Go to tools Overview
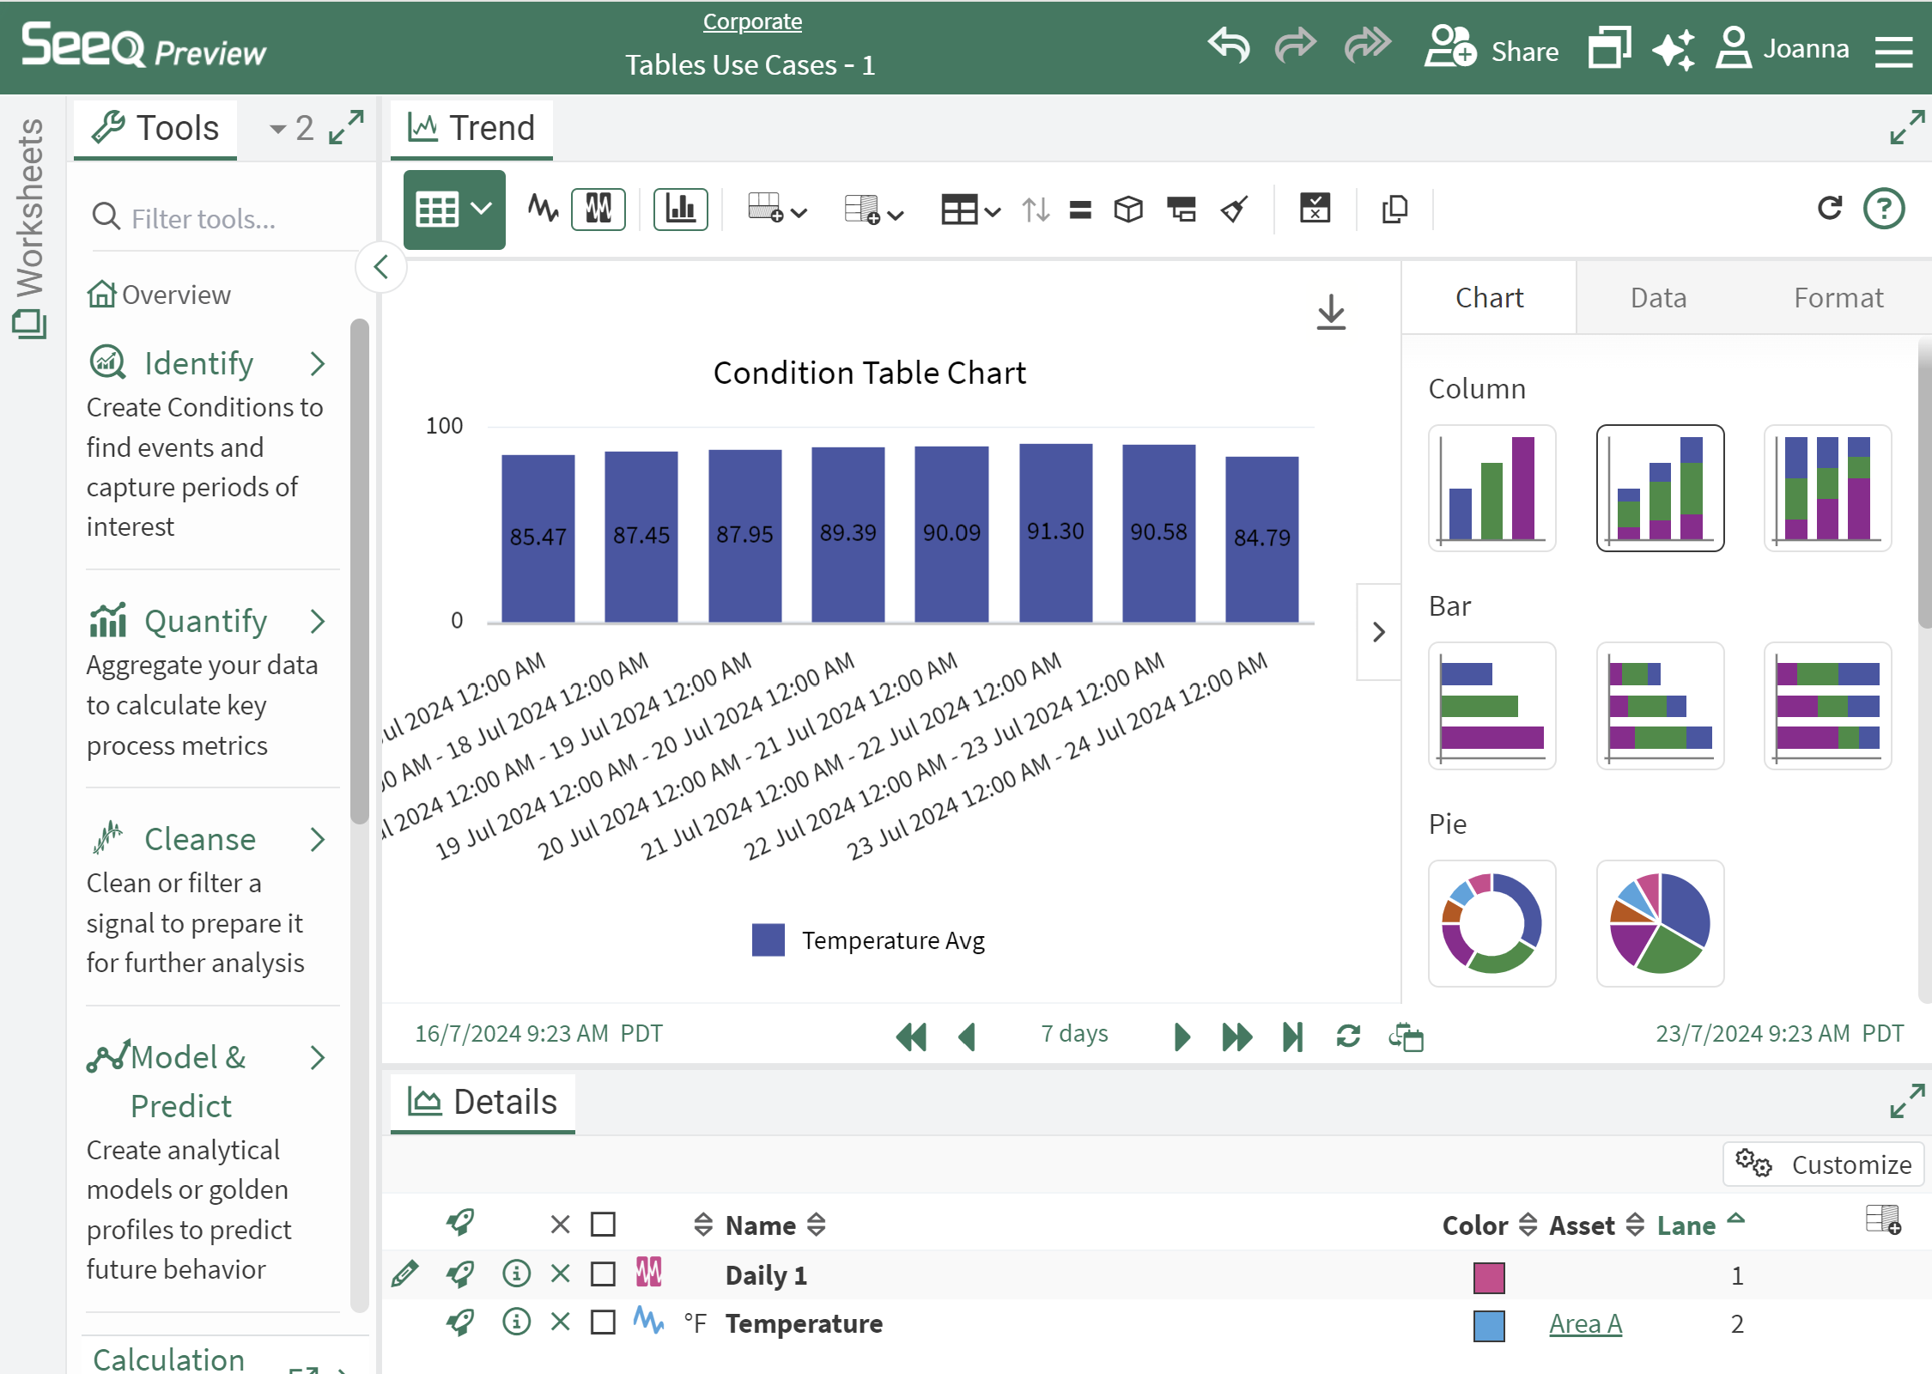 click(x=159, y=295)
